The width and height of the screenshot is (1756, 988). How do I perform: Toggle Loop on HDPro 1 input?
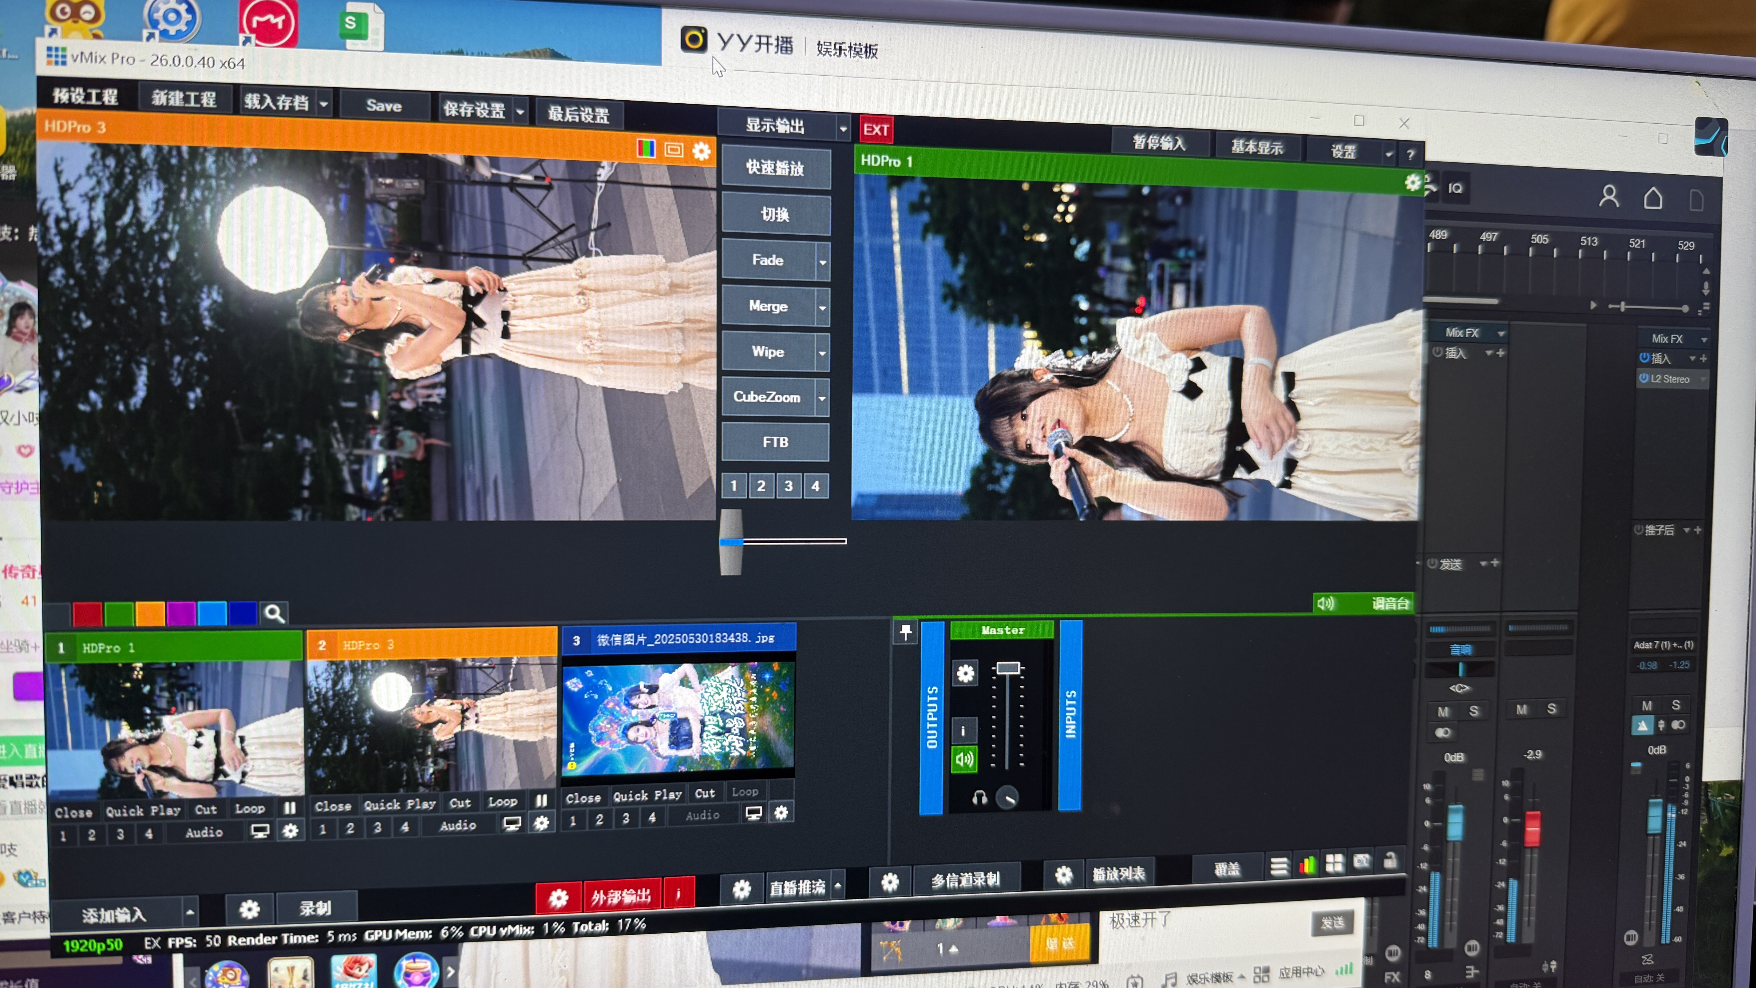250,809
